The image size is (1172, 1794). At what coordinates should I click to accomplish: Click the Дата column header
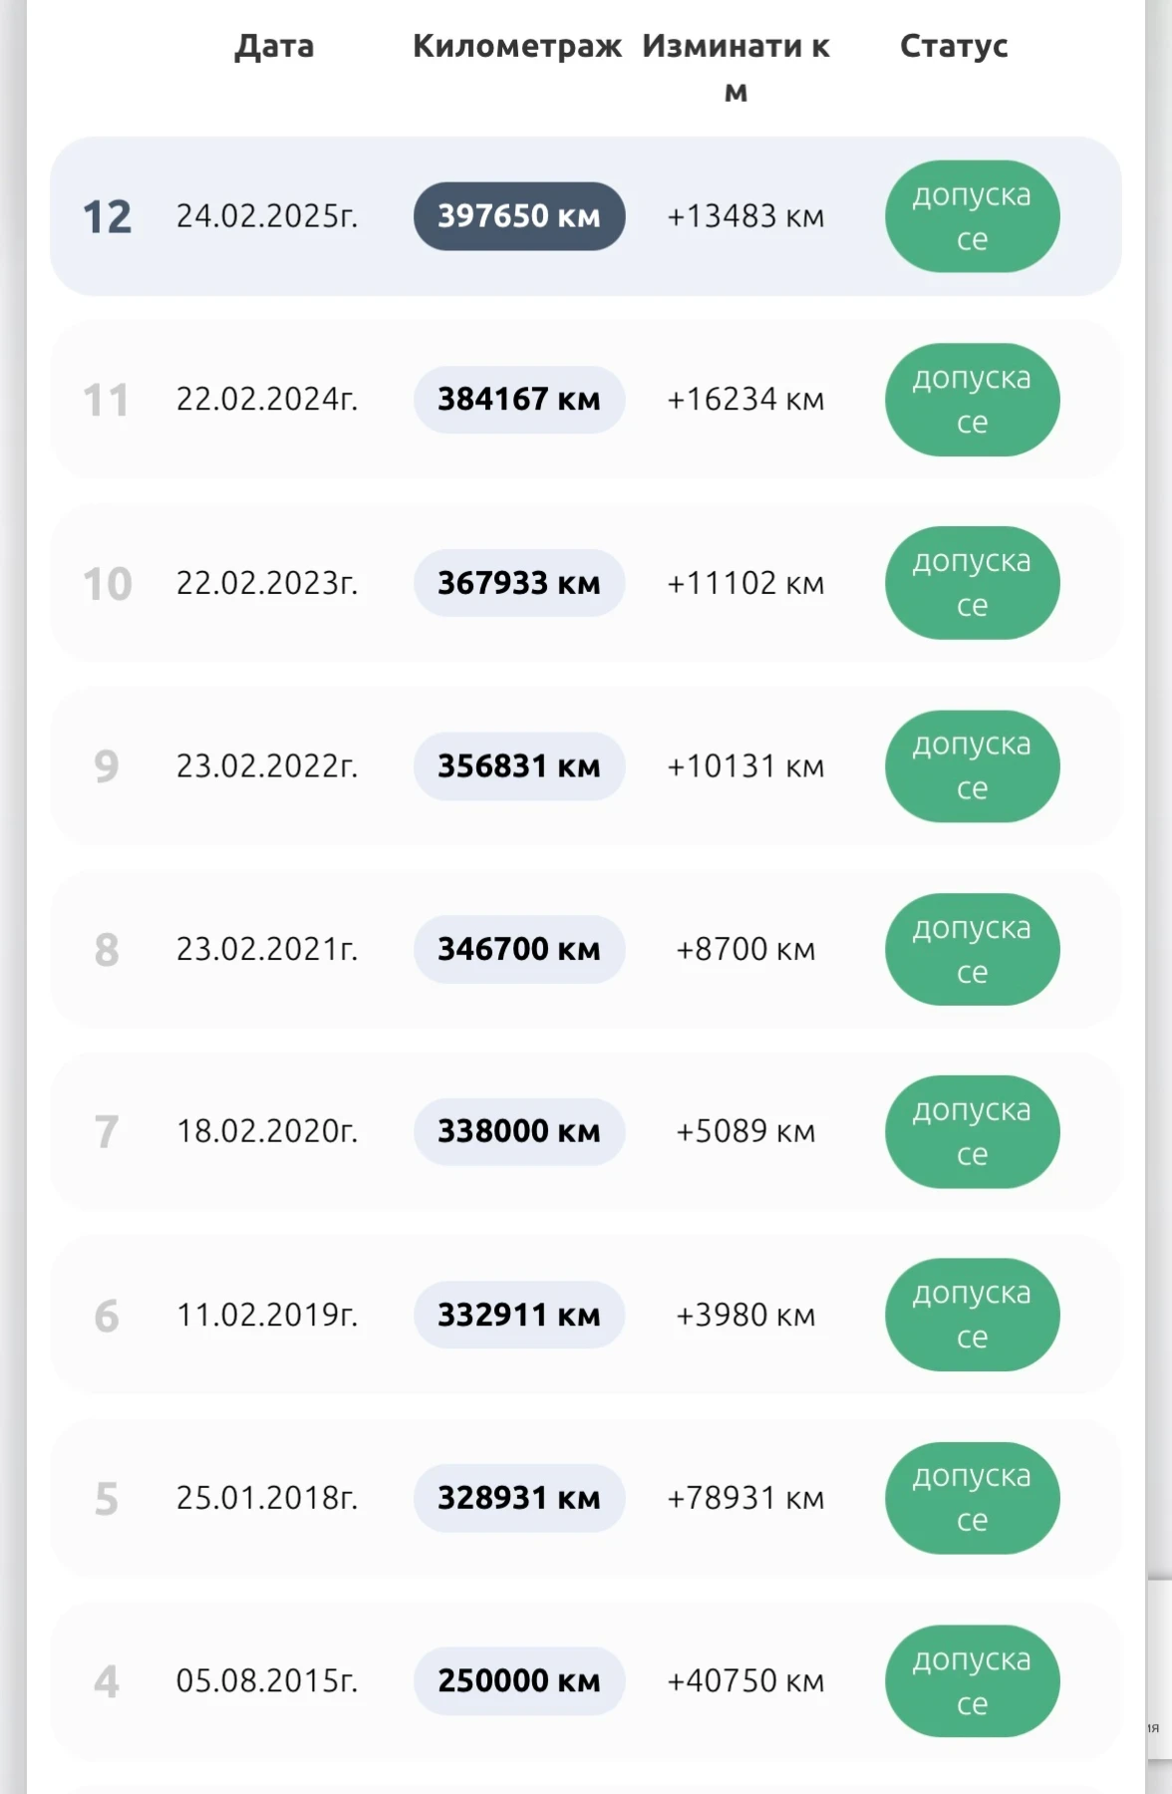pos(274,46)
